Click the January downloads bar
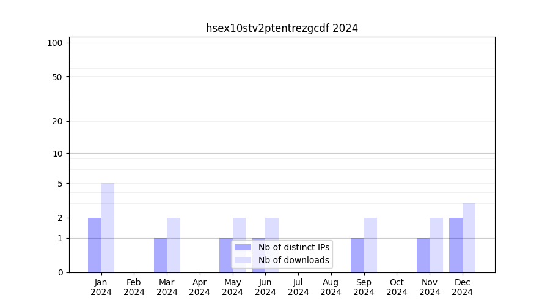The width and height of the screenshot is (550, 306). pyautogui.click(x=108, y=228)
